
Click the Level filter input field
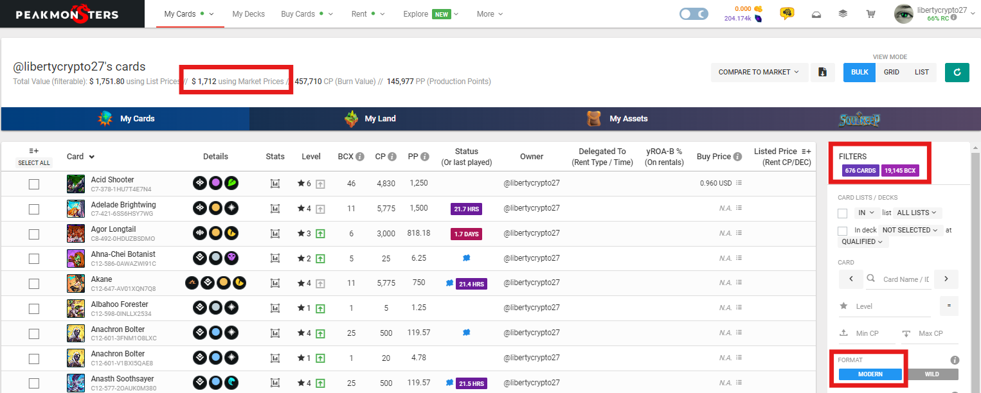(x=892, y=306)
